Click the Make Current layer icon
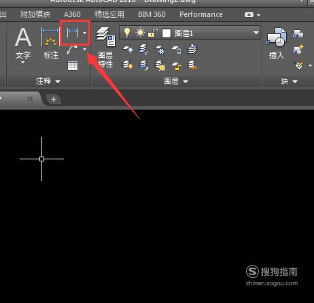The width and height of the screenshot is (314, 303). 192,49
